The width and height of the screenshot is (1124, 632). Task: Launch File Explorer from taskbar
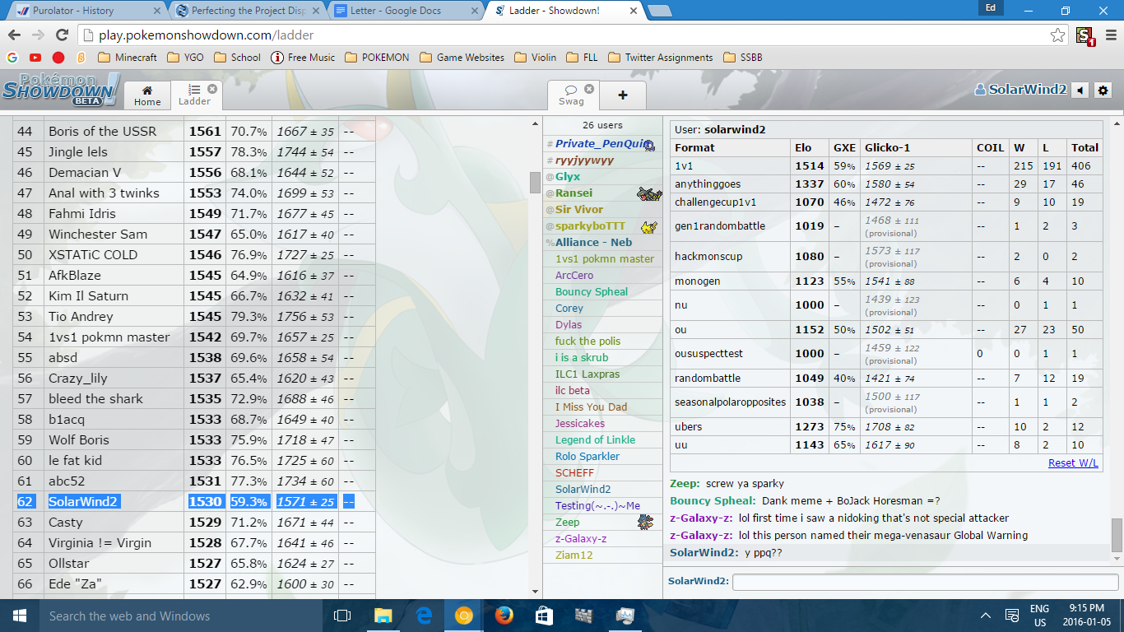383,616
